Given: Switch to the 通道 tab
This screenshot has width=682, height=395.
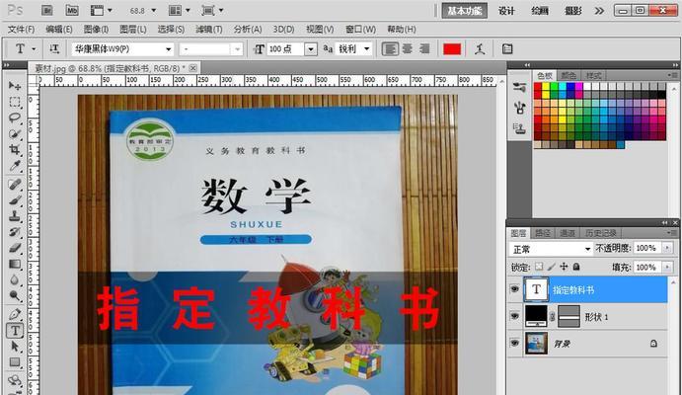Looking at the screenshot, I should (x=568, y=234).
